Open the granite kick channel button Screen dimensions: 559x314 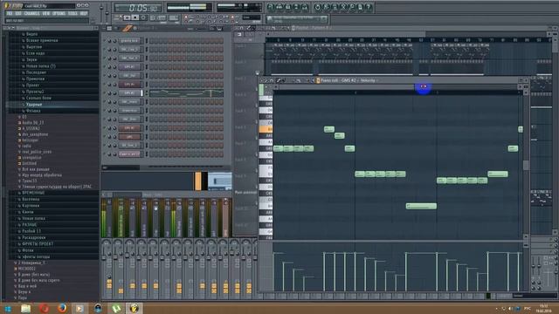(x=129, y=41)
